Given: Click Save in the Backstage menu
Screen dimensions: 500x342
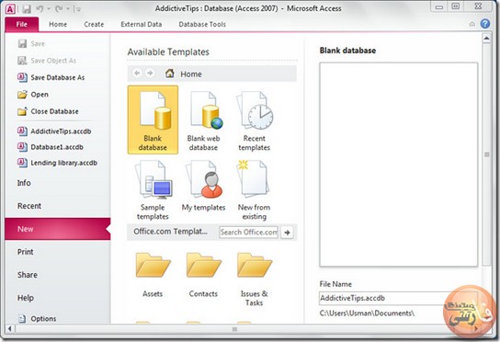Looking at the screenshot, I should [x=31, y=44].
